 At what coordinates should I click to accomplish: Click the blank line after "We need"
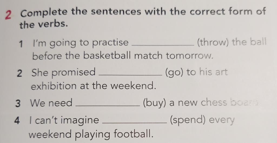[107, 106]
